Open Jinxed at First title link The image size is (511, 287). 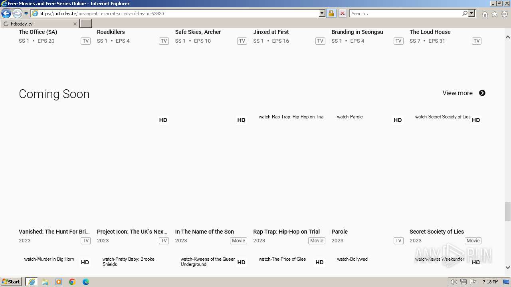tap(271, 32)
